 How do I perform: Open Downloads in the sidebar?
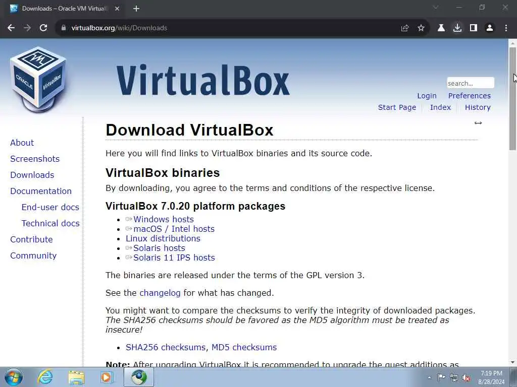coord(32,175)
